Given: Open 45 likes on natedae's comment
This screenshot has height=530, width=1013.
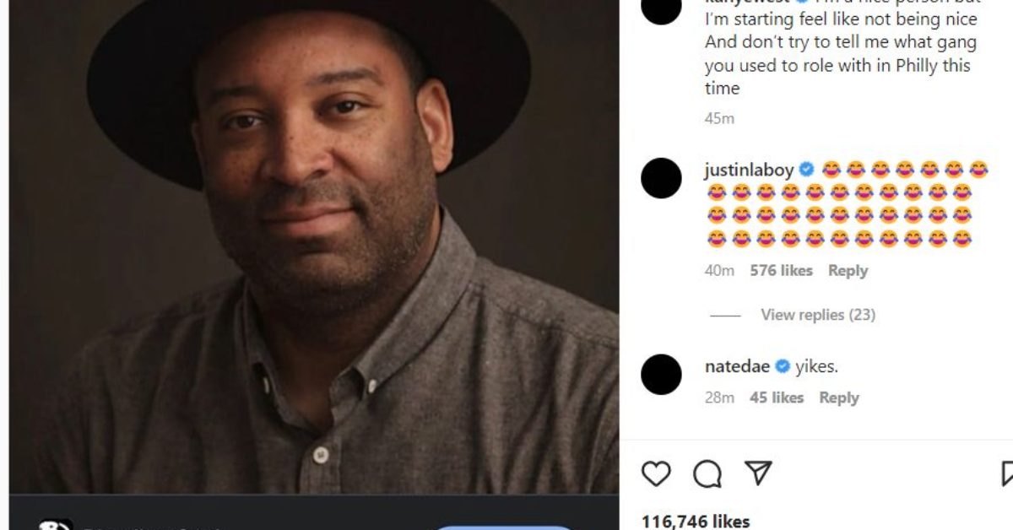Looking at the screenshot, I should point(776,397).
